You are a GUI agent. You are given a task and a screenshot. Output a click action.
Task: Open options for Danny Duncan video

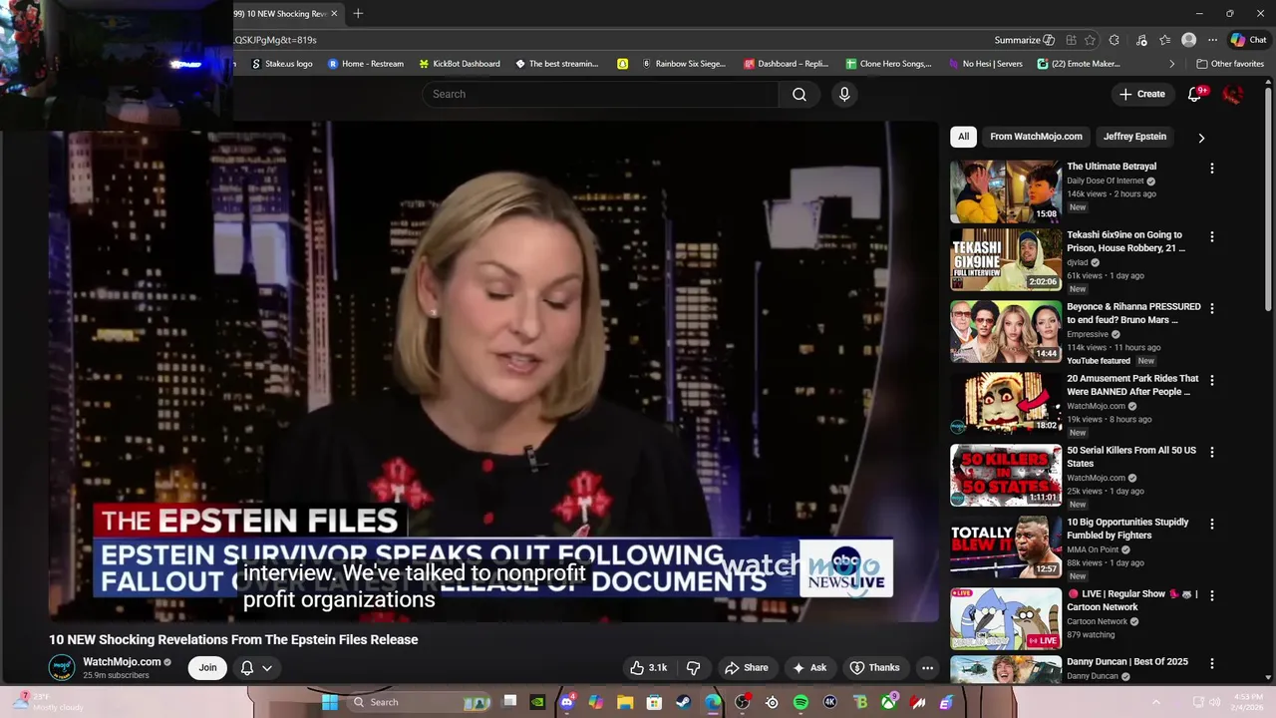tap(1212, 664)
